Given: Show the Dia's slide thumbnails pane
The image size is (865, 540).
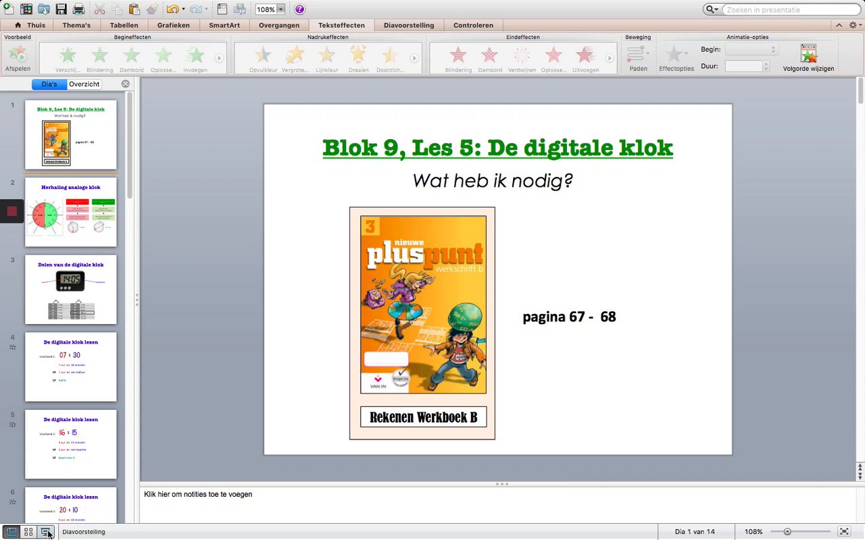Looking at the screenshot, I should (x=49, y=84).
